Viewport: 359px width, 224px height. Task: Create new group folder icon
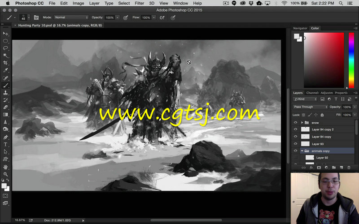(x=334, y=168)
